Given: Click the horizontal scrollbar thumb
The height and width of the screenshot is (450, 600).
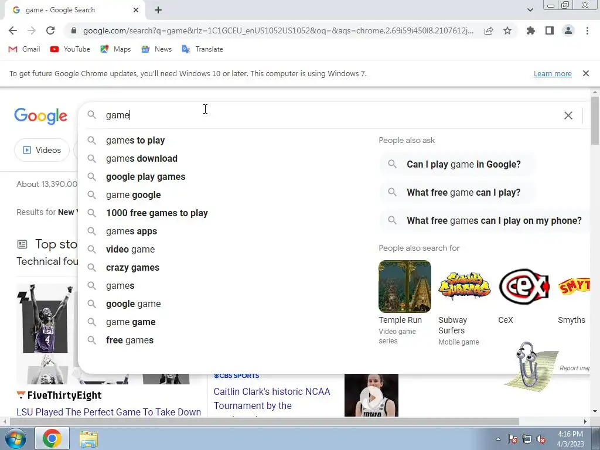Looking at the screenshot, I should [264, 421].
